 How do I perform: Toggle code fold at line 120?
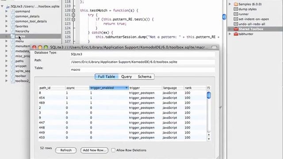click(73, 11)
